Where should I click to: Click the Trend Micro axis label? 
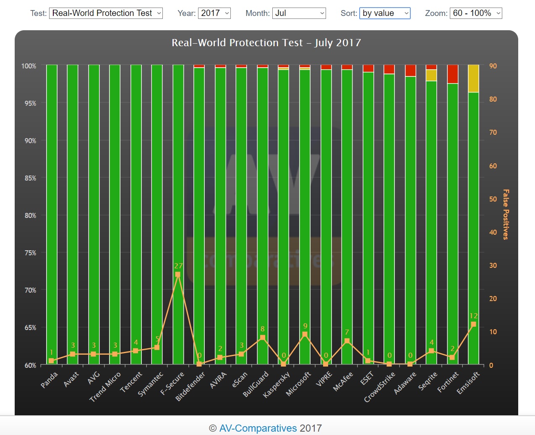coord(105,387)
